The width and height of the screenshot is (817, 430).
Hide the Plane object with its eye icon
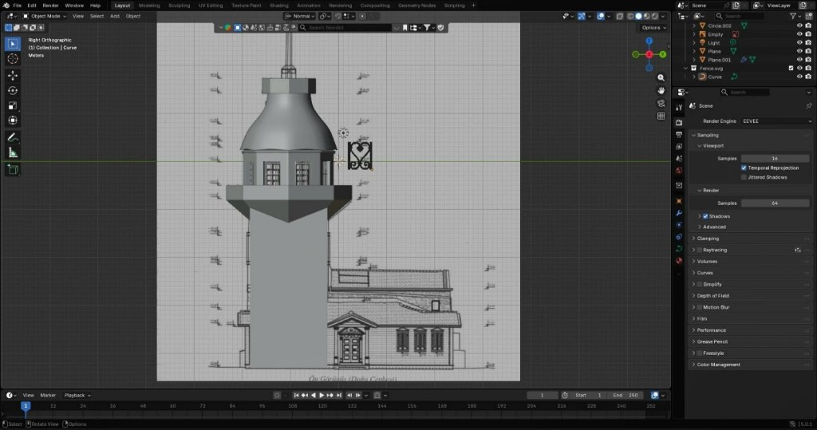pyautogui.click(x=799, y=51)
